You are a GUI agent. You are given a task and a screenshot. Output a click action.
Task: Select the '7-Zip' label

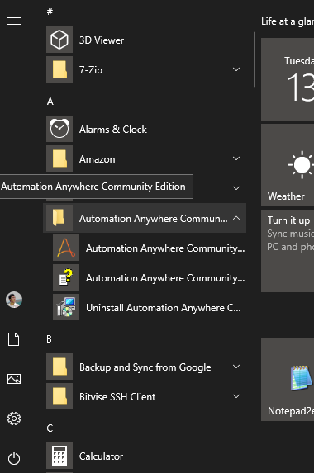coord(91,70)
